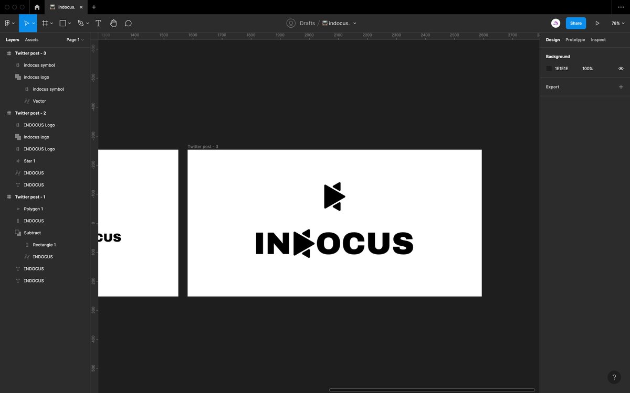
Task: Select the Pen tool
Action: [x=80, y=23]
